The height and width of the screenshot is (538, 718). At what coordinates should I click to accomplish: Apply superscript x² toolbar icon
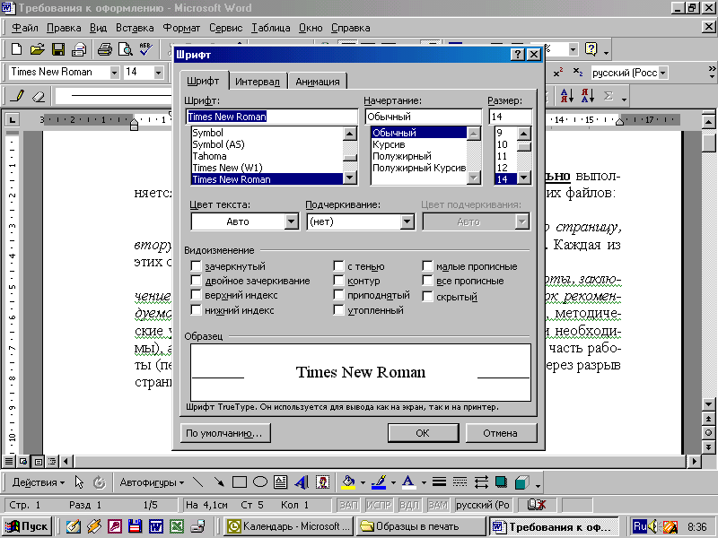558,73
